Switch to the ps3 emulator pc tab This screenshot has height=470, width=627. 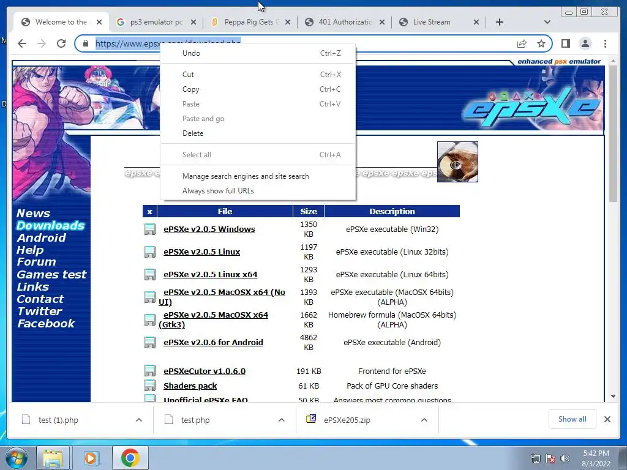click(156, 22)
